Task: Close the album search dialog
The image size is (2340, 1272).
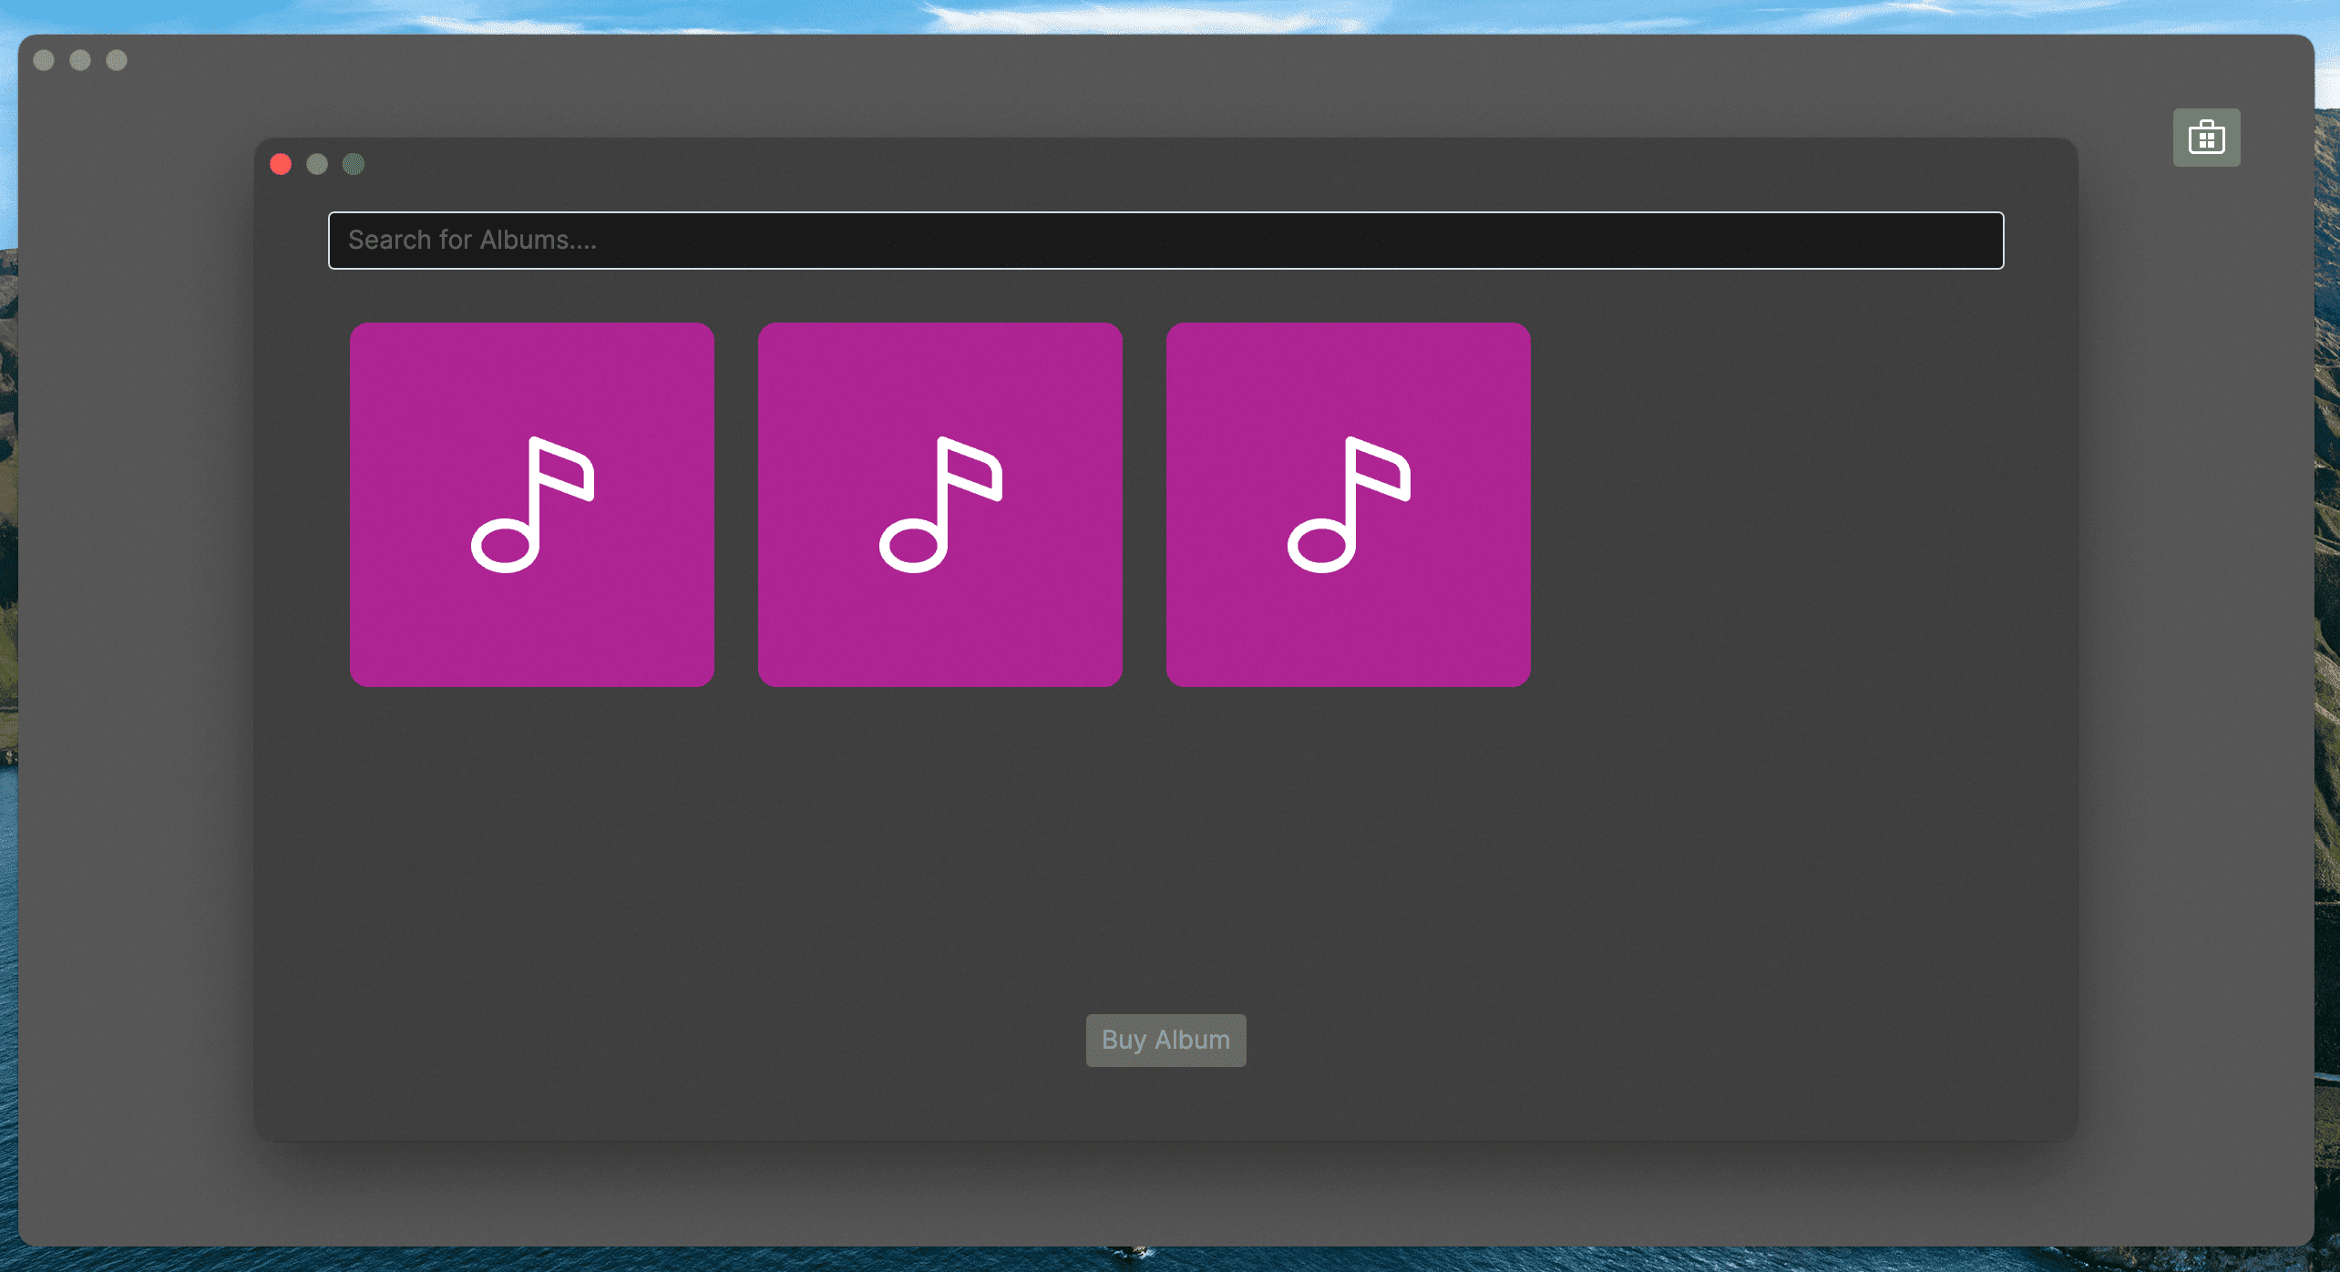Action: pos(281,164)
